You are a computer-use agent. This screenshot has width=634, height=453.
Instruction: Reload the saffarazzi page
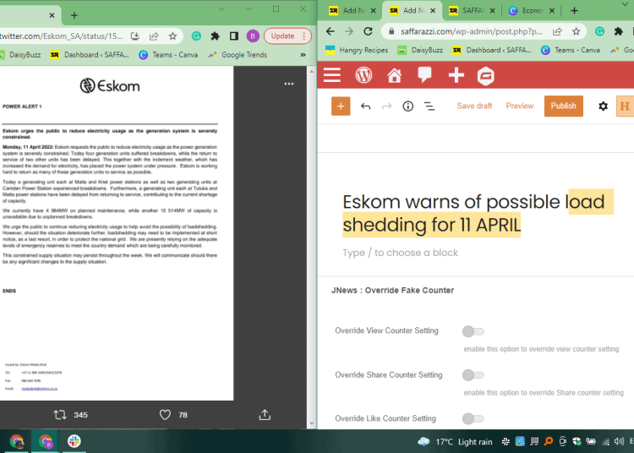pyautogui.click(x=368, y=31)
